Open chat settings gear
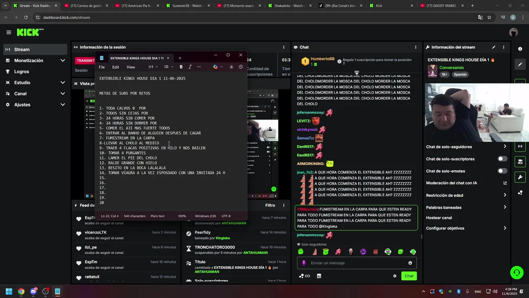Image resolution: width=529 pixels, height=298 pixels. point(395,276)
